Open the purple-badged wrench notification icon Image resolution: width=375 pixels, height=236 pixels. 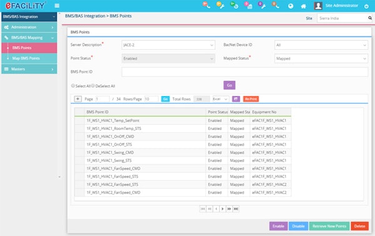[262, 5]
